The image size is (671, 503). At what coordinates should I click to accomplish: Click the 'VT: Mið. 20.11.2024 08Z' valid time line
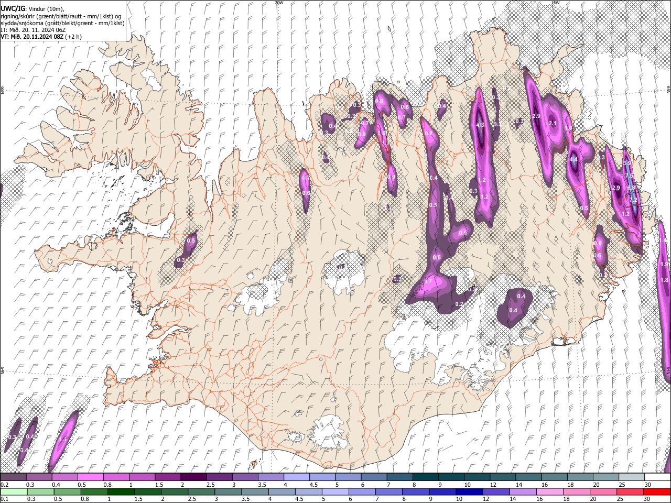[x=33, y=37]
